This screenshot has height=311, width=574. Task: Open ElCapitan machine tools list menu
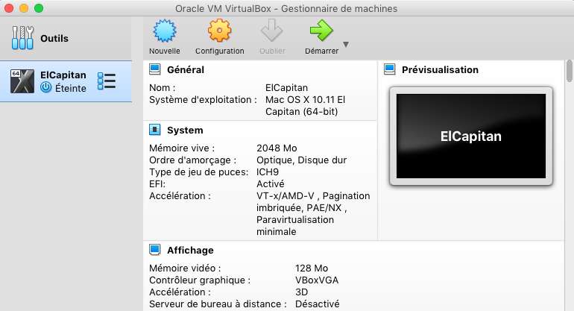(107, 81)
